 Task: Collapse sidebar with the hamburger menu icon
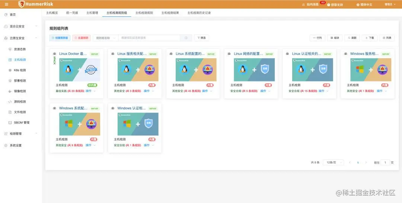6,4
